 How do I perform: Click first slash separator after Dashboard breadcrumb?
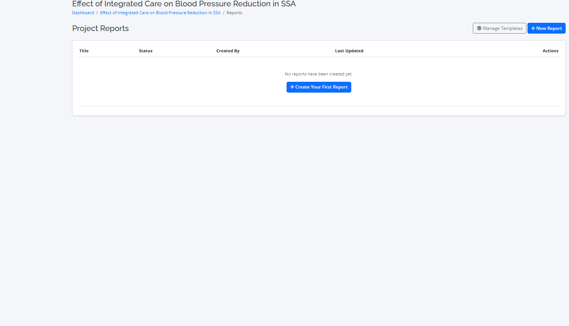coord(97,13)
